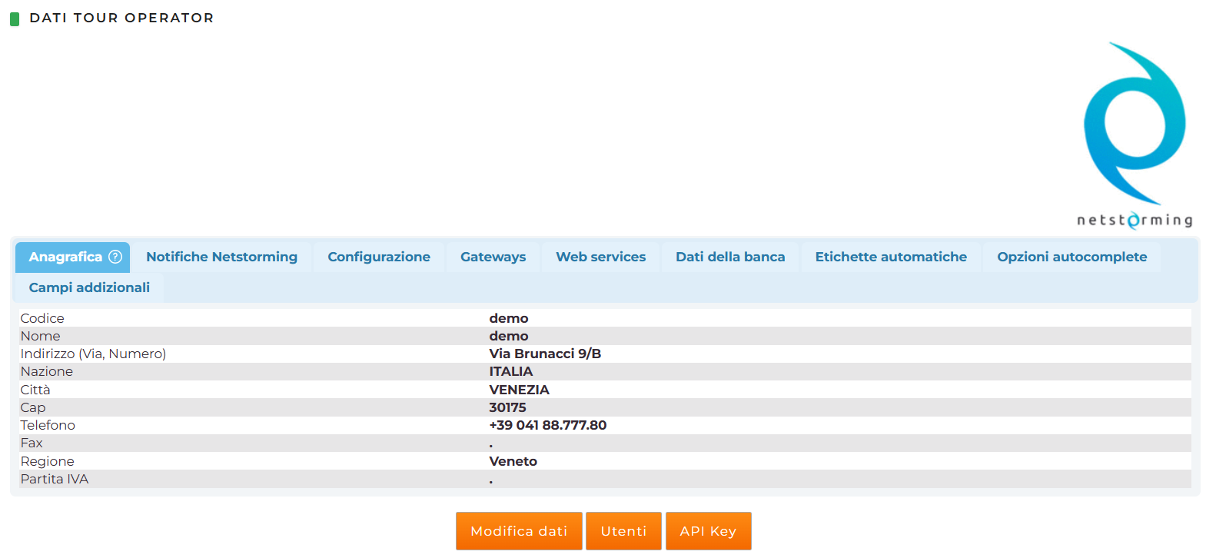View the Campi addizionali tab
The height and width of the screenshot is (558, 1216).
click(89, 287)
